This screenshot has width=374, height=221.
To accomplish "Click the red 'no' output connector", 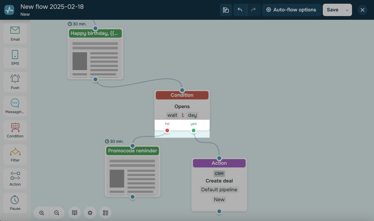I will click(167, 130).
